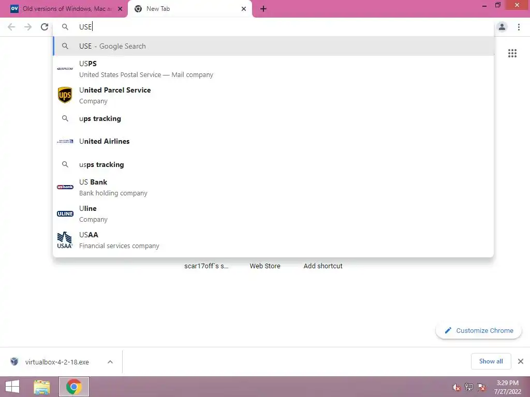The height and width of the screenshot is (397, 530).
Task: Go back with the browser back arrow
Action: pos(11,27)
